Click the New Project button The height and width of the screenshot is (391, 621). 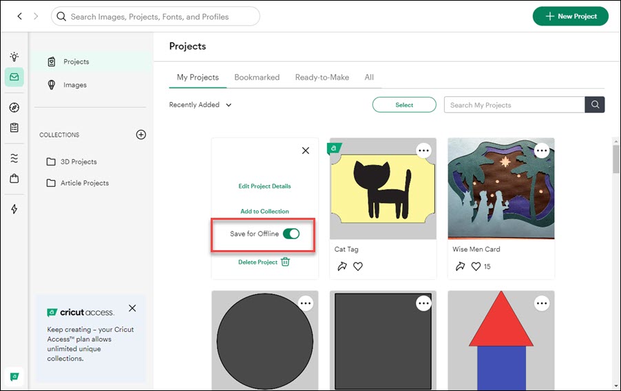570,16
